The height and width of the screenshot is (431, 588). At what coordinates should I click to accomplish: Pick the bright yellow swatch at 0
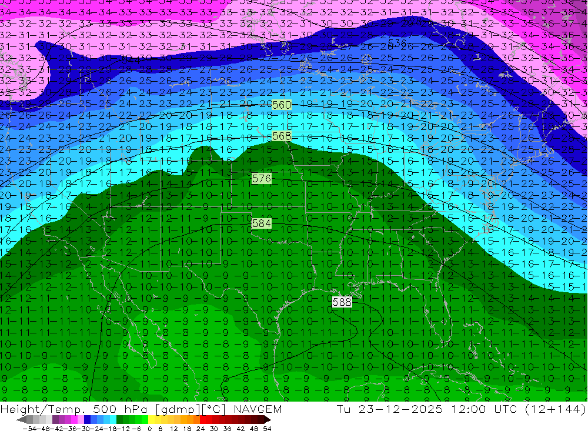[x=152, y=420]
